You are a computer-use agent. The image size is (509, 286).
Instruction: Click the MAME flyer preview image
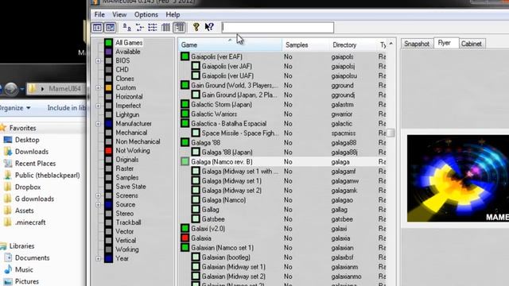click(x=458, y=178)
